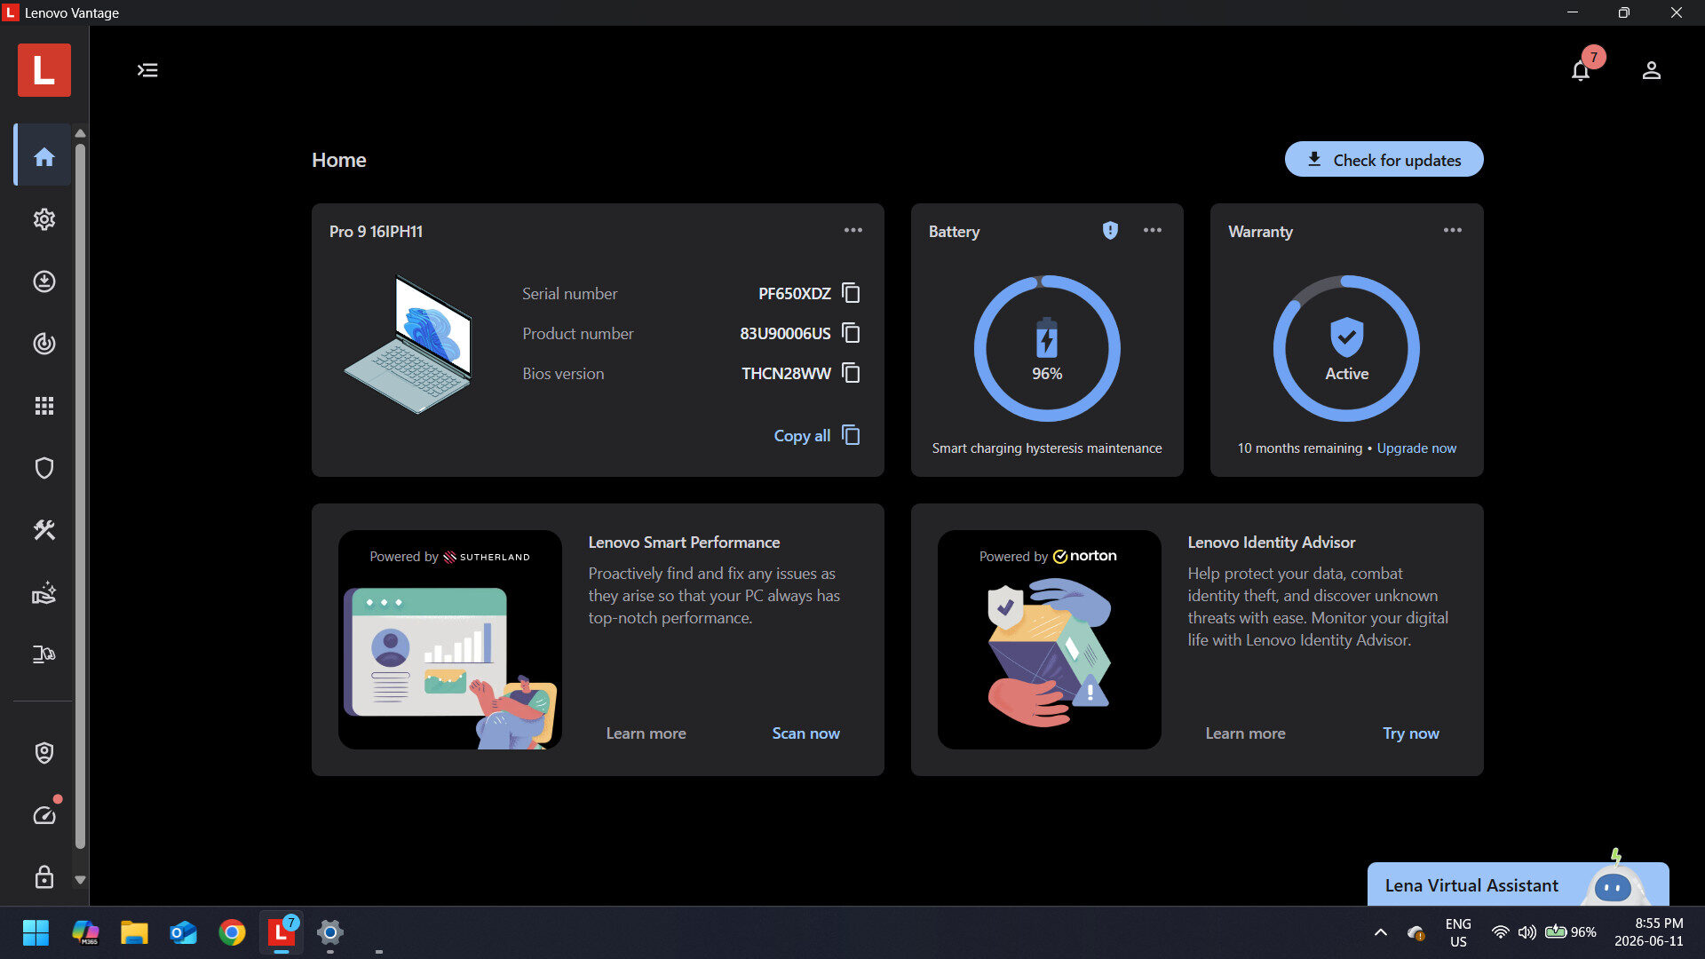Open the padlock icon at sidebar bottom

coord(44,877)
